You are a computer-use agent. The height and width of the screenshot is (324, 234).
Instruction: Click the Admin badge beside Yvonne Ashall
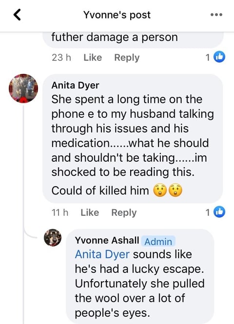(x=158, y=241)
